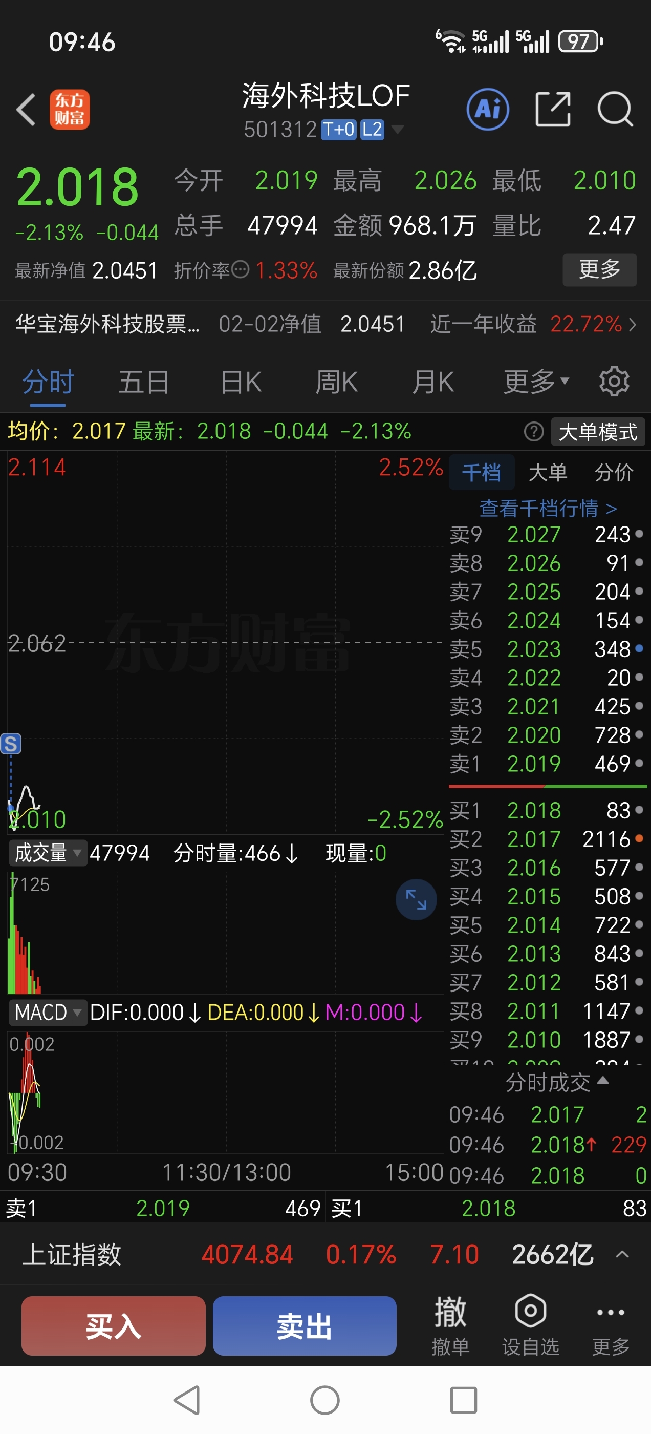This screenshot has height=1434, width=651.
Task: Tap the 撤单 cancel order icon
Action: point(450,1326)
